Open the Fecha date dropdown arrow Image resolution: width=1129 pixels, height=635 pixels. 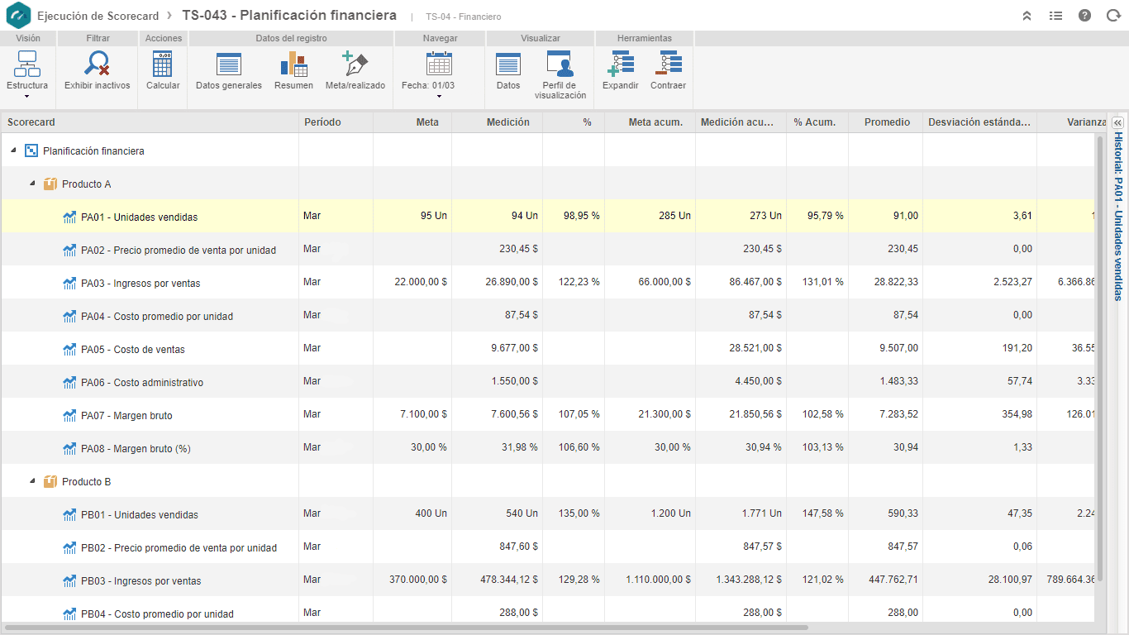(439, 97)
